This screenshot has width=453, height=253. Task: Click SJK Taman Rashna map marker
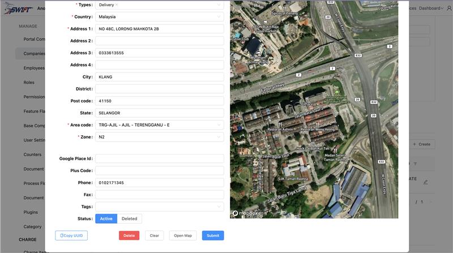[x=293, y=174]
